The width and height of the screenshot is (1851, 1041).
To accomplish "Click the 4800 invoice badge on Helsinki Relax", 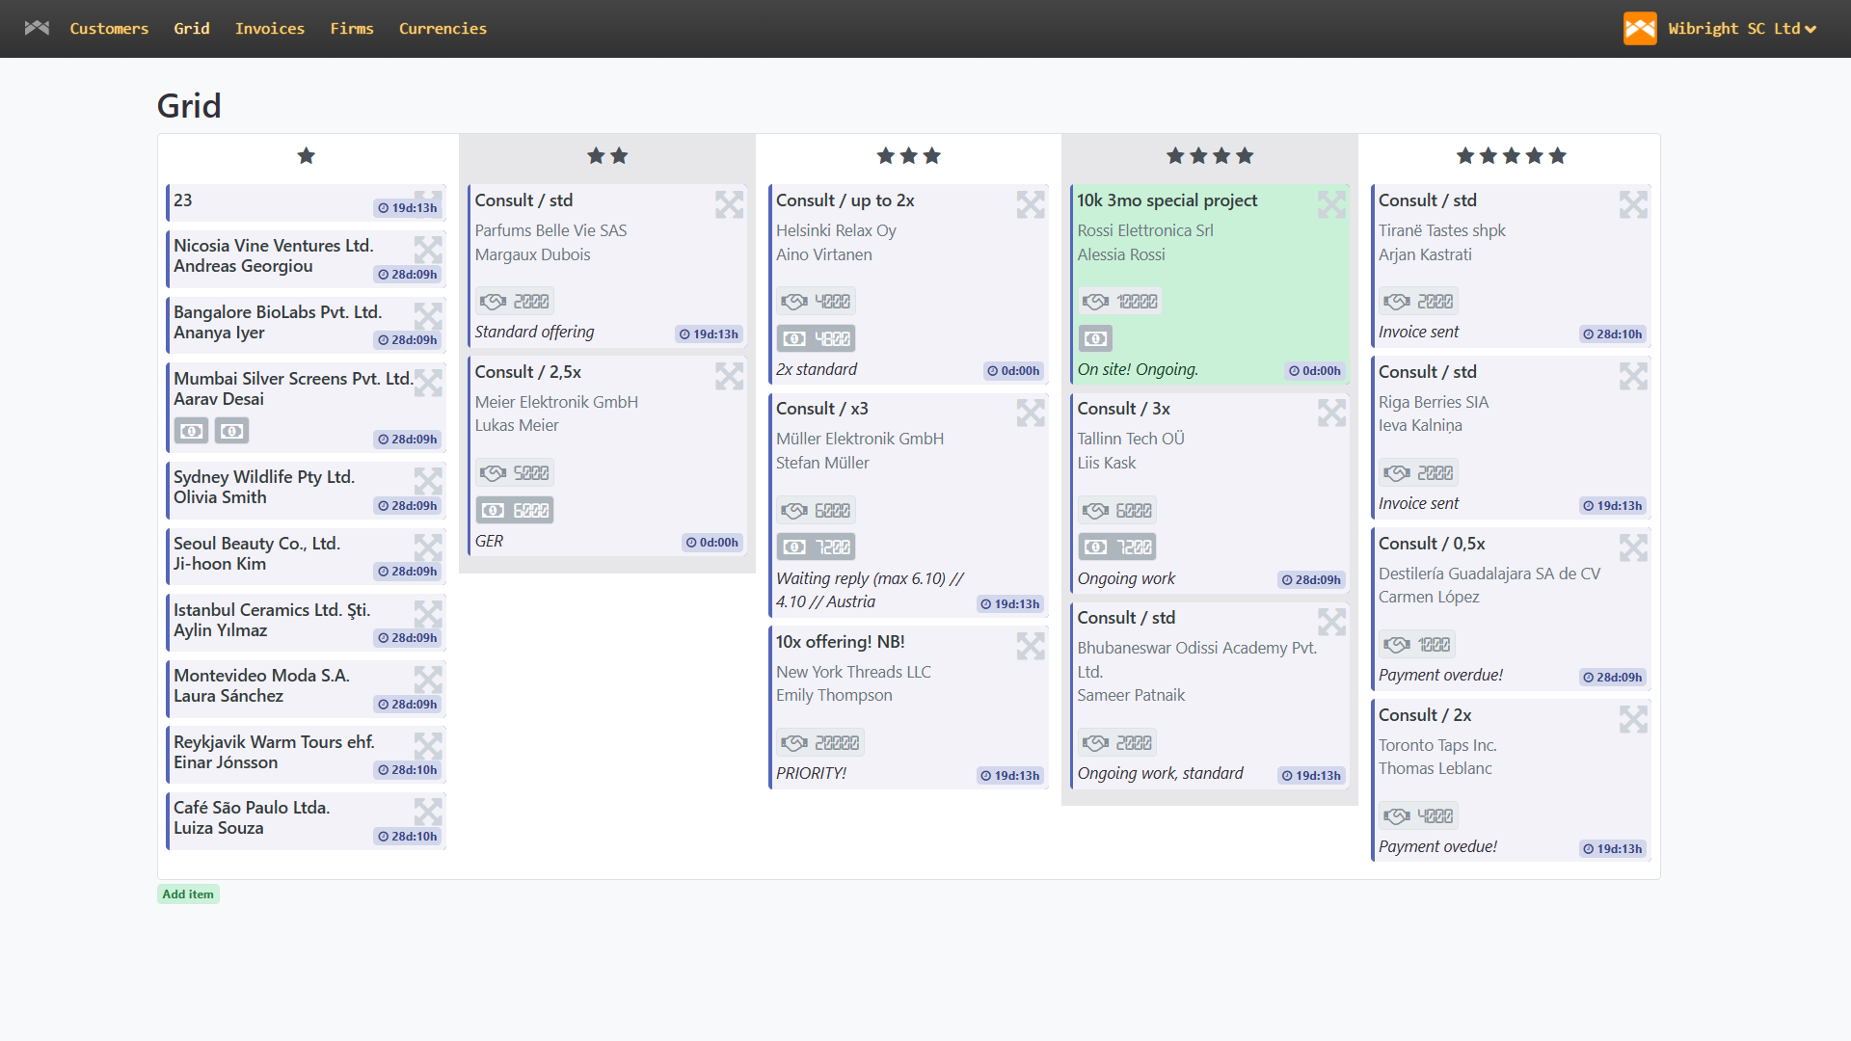I will [x=817, y=338].
